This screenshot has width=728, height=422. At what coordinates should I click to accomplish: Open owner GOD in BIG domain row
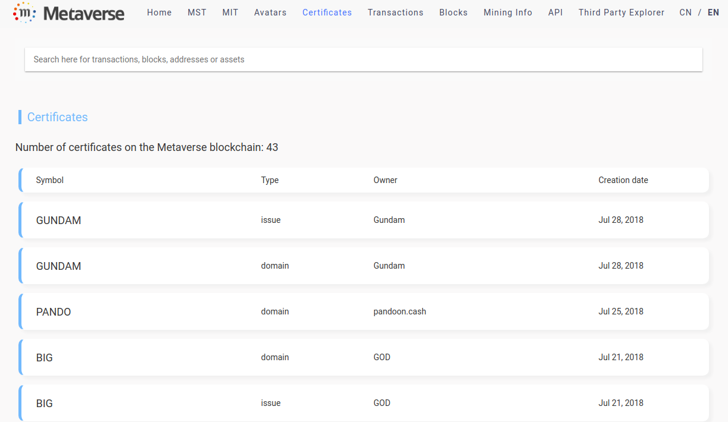[x=382, y=357]
